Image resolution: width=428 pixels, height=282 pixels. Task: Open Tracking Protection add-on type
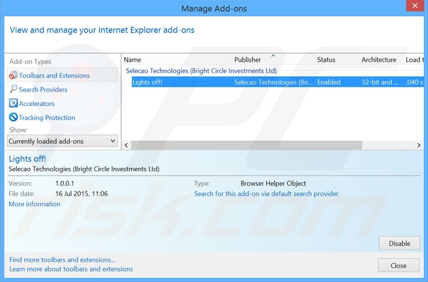coord(47,118)
